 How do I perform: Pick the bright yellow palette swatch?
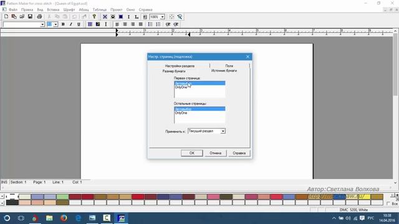[364, 197]
